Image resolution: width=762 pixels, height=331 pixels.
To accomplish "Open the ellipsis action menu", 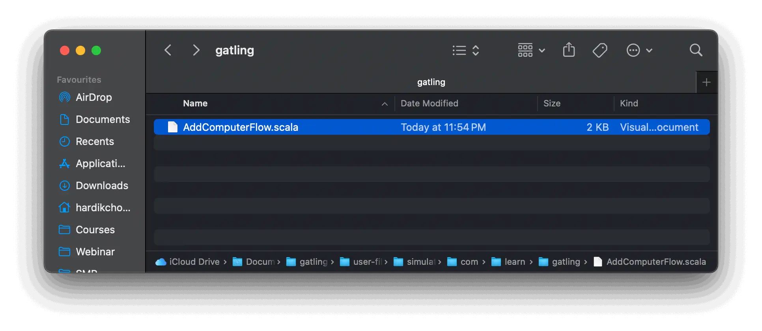I will click(639, 50).
